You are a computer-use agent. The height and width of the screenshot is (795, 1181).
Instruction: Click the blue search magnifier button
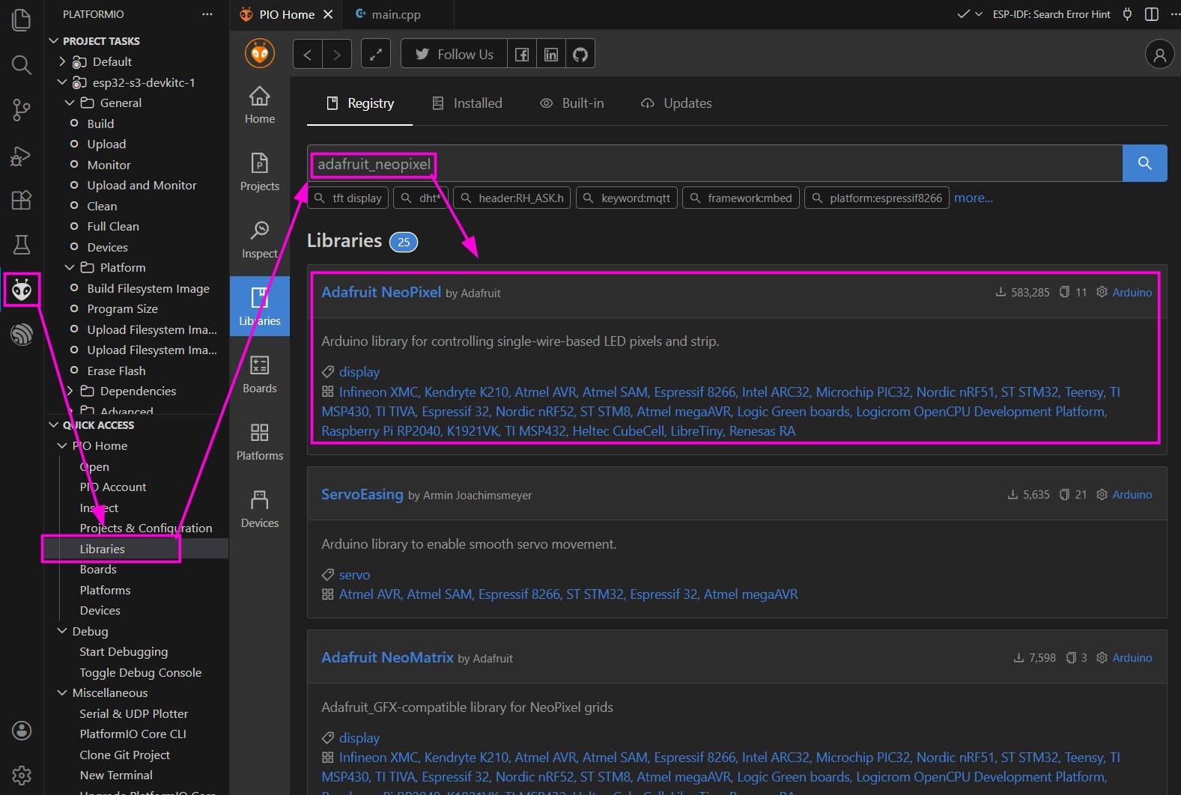(1144, 163)
